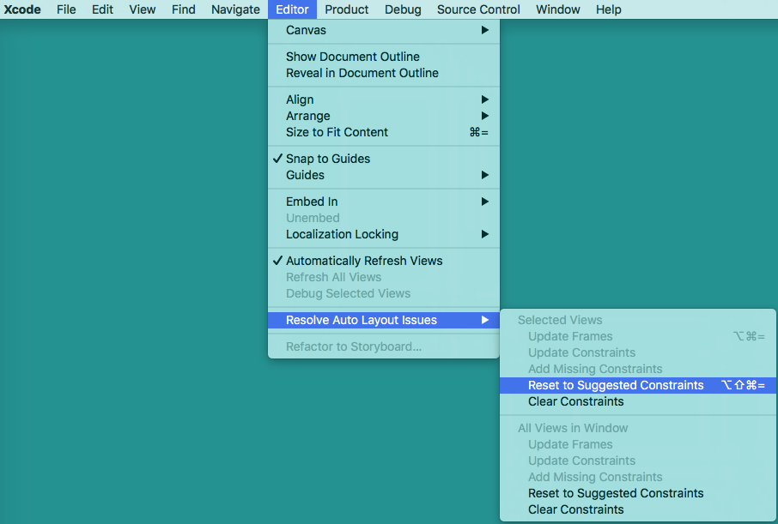Choose Reveal in Document Outline
The image size is (778, 524).
[384, 73]
